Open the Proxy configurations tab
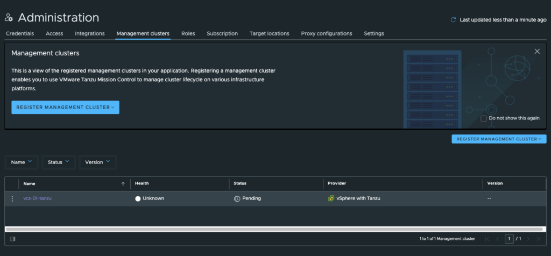551x256 pixels. [327, 34]
